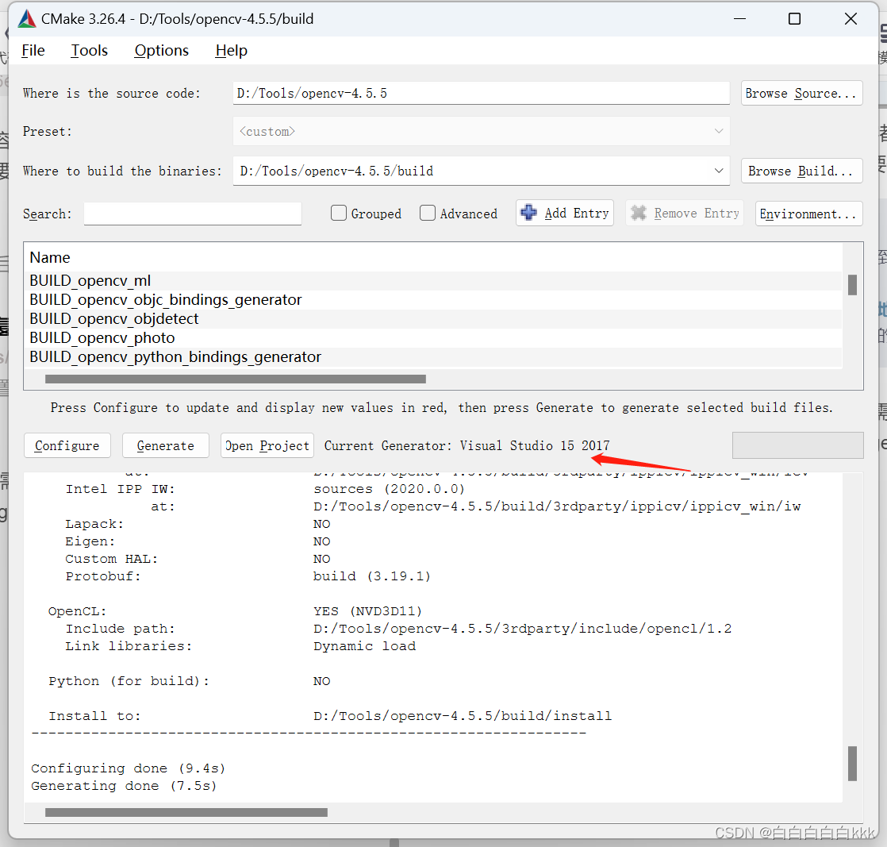Select the BUILD_opencv_python_bindings_generator entry

coord(432,357)
